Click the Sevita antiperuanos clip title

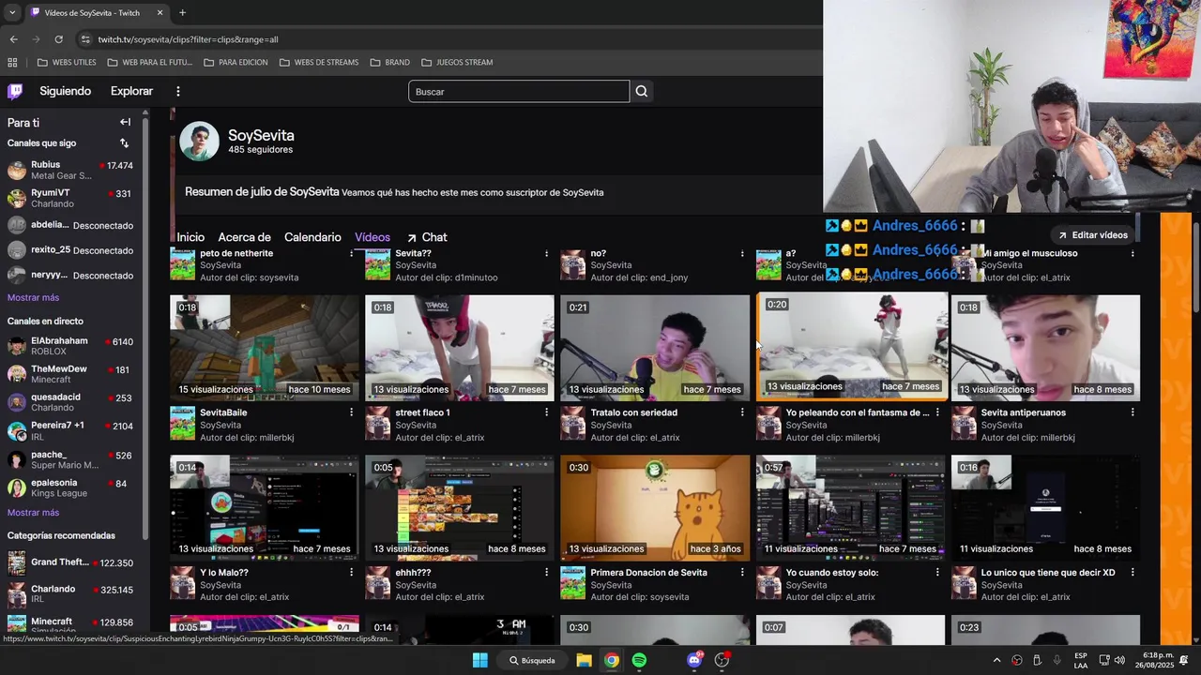coord(1024,412)
